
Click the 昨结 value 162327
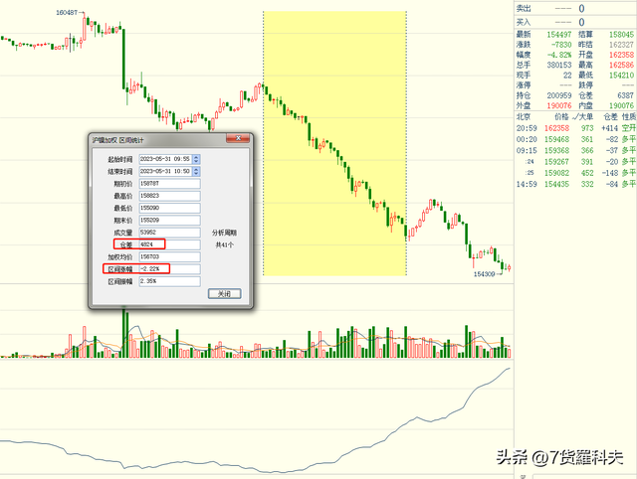coord(621,45)
